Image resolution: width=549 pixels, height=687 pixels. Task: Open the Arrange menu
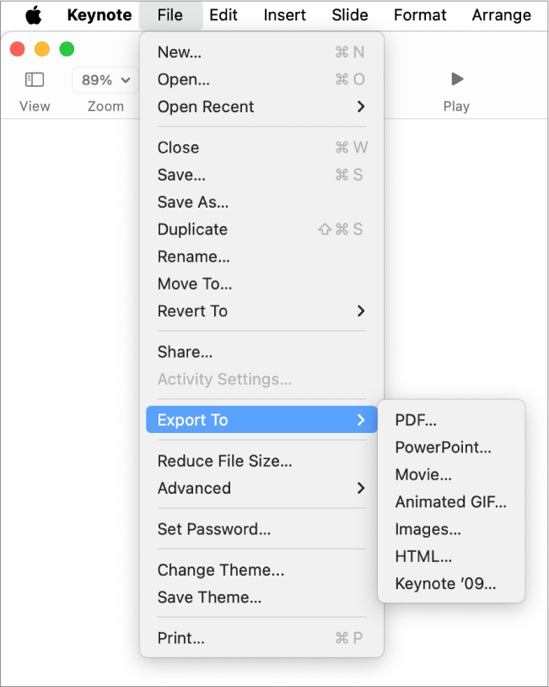(x=502, y=15)
